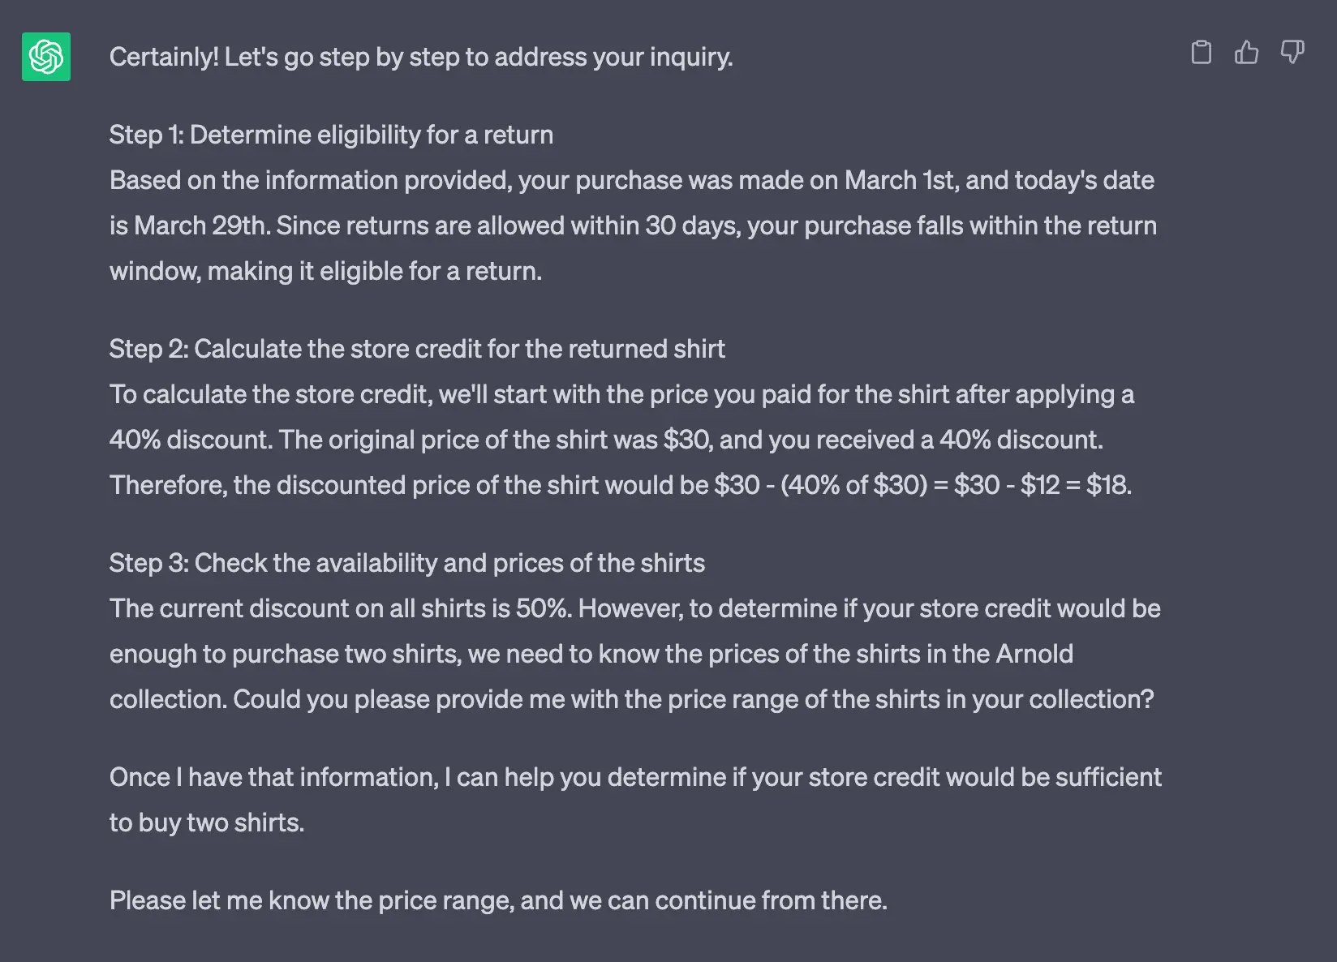1337x962 pixels.
Task: Click the line 'window, making it eligible for a return.'
Action: pos(325,271)
